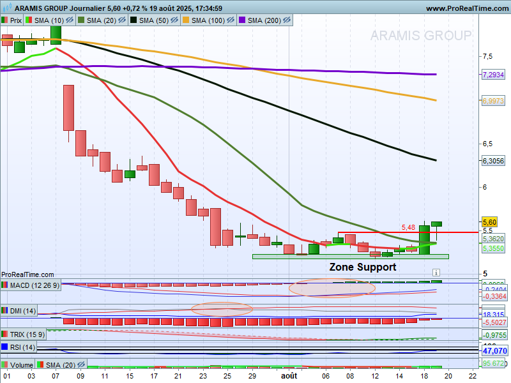511x383 pixels.
Task: Click the SMA 200 value tag 7,2934
Action: 493,75
